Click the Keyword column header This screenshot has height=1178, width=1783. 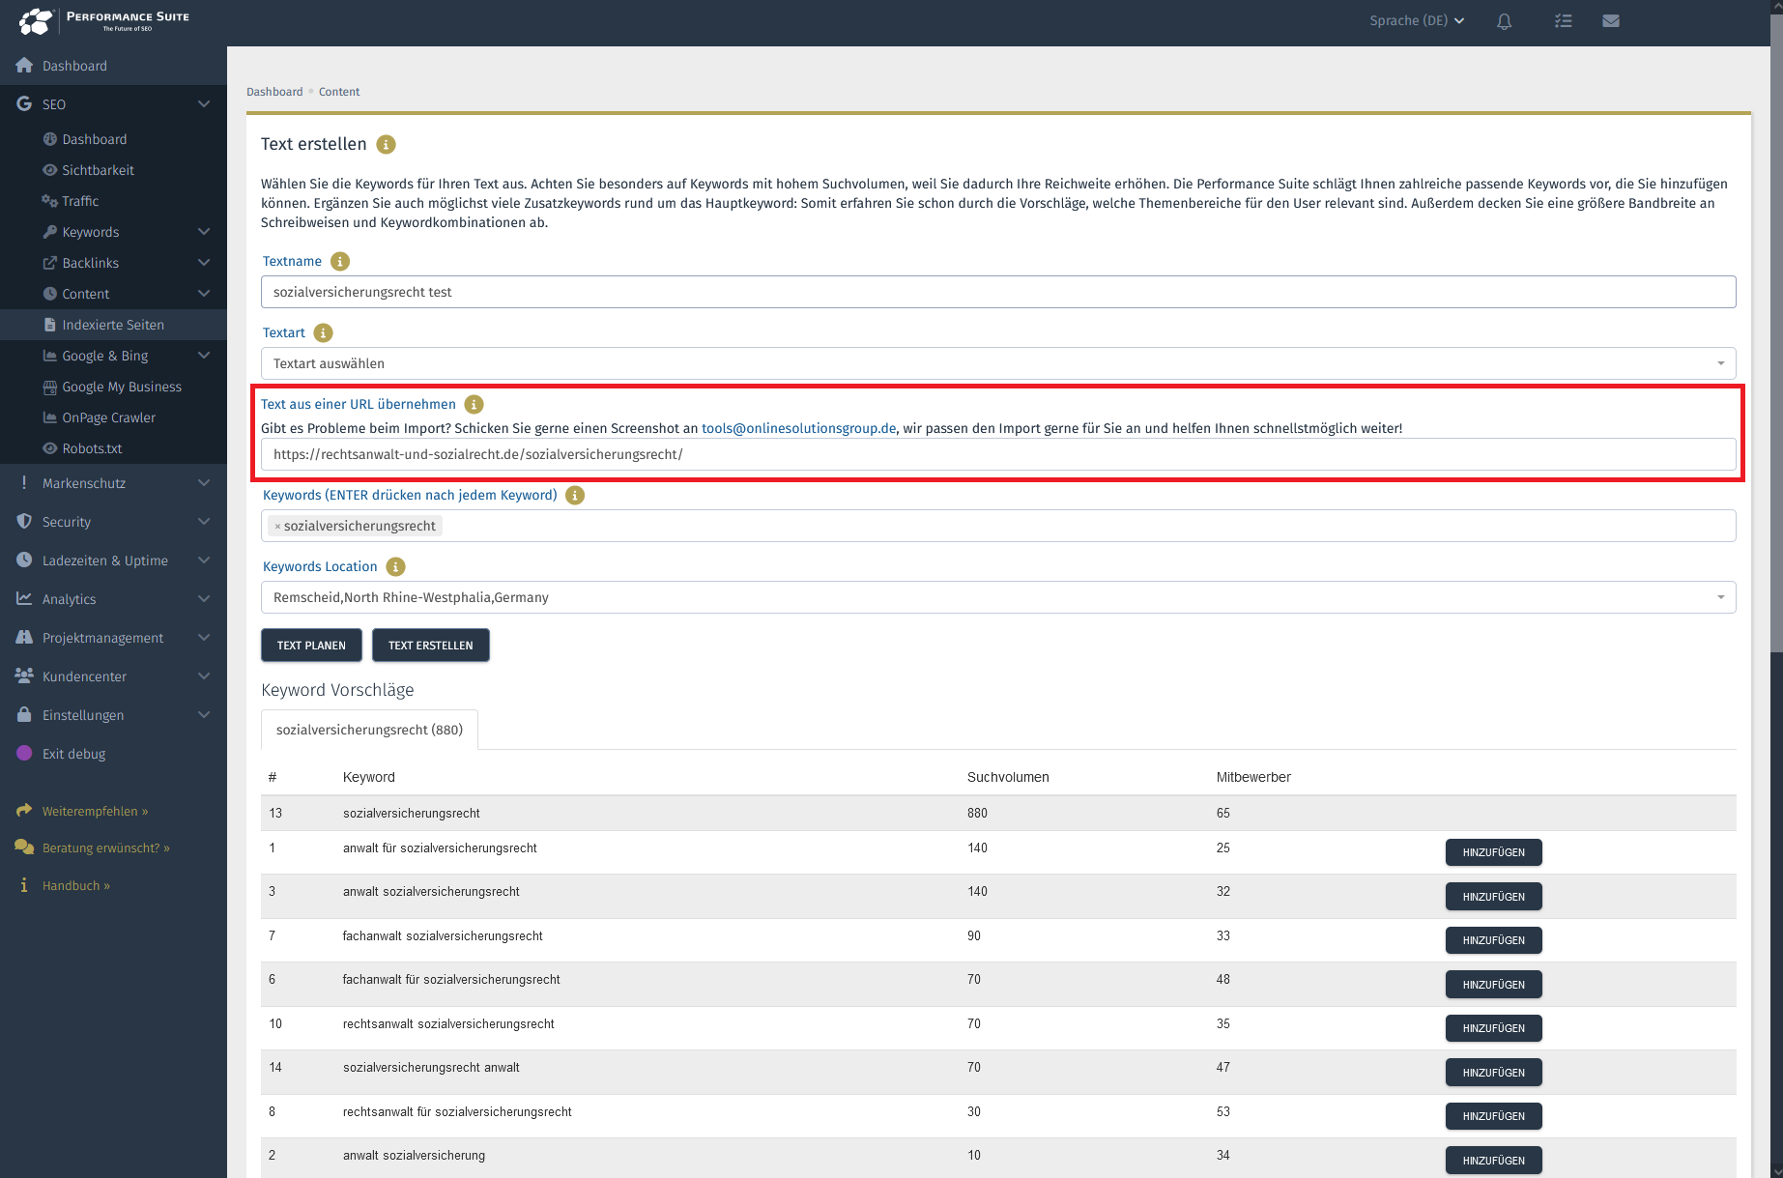(369, 777)
